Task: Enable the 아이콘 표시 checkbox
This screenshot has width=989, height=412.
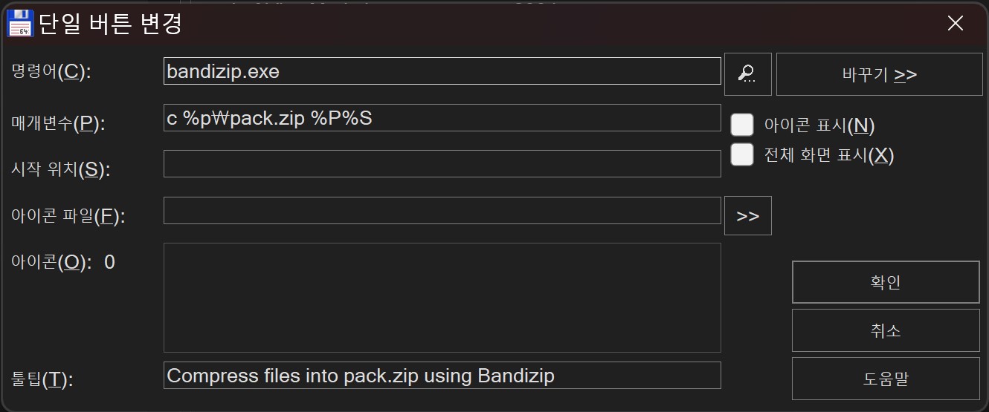Action: point(742,125)
